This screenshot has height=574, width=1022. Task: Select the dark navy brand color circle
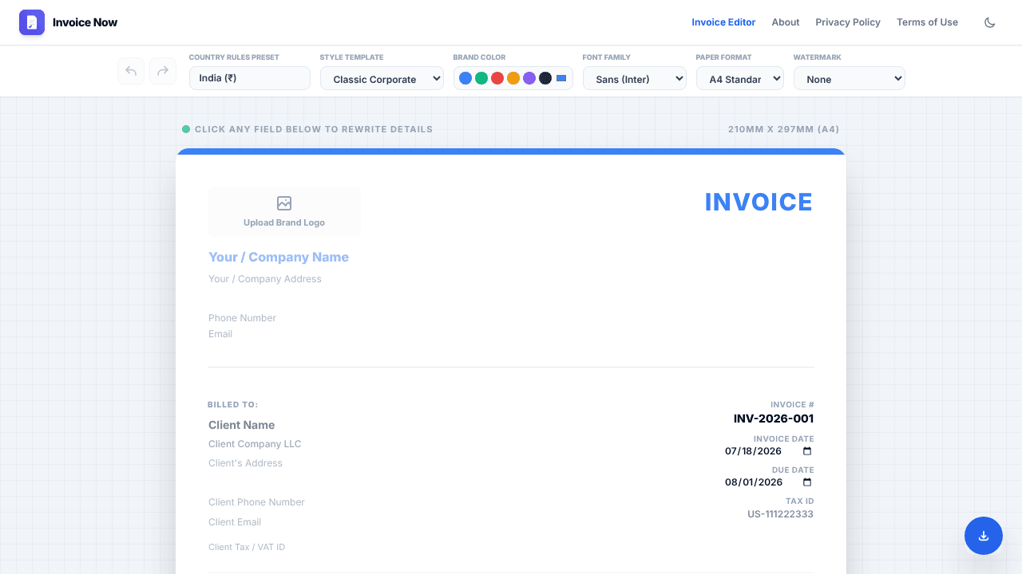[x=545, y=78]
